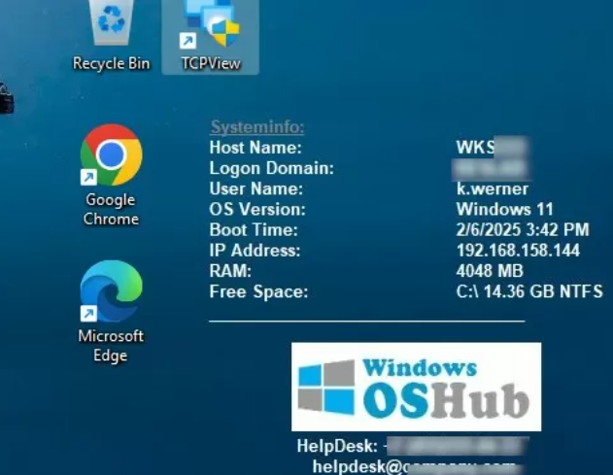Click the User Name: label
Screen dimensions: 613x475
click(x=256, y=188)
